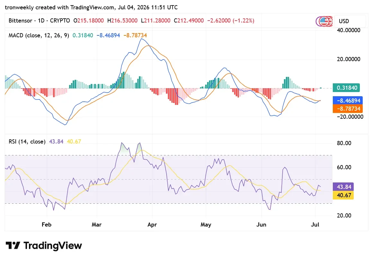Screen dimensions: 373x260
Task: Click the CRYPTO exchange label
Action: [x=60, y=21]
